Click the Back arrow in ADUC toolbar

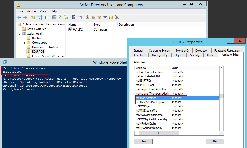[19, 17]
